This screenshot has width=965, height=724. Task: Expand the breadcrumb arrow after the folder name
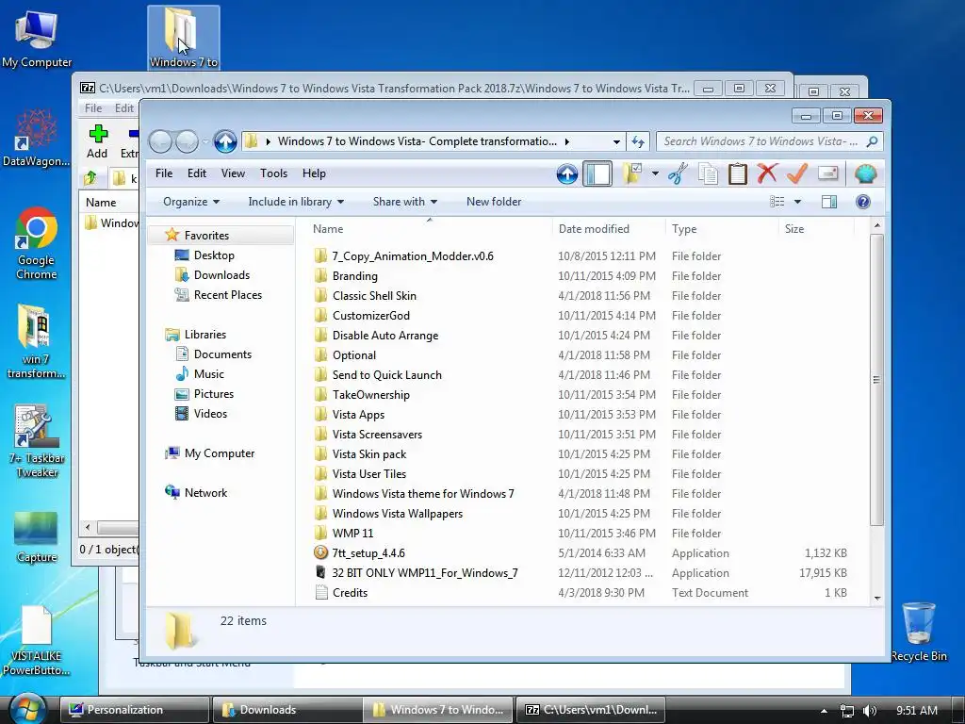pyautogui.click(x=566, y=141)
